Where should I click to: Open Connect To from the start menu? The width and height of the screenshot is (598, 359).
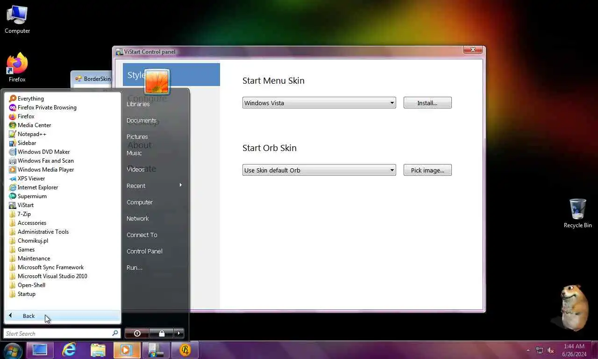tap(142, 235)
